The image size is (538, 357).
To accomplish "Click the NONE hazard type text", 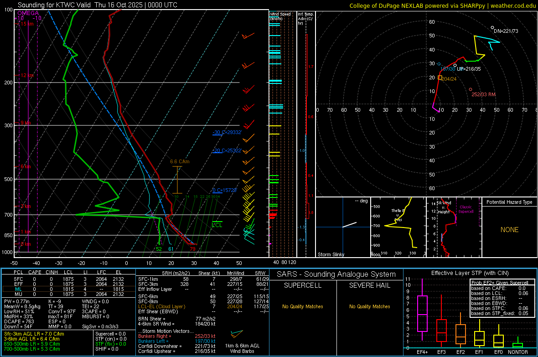I will click(509, 230).
